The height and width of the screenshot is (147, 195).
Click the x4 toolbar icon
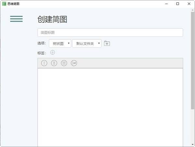(x=74, y=63)
